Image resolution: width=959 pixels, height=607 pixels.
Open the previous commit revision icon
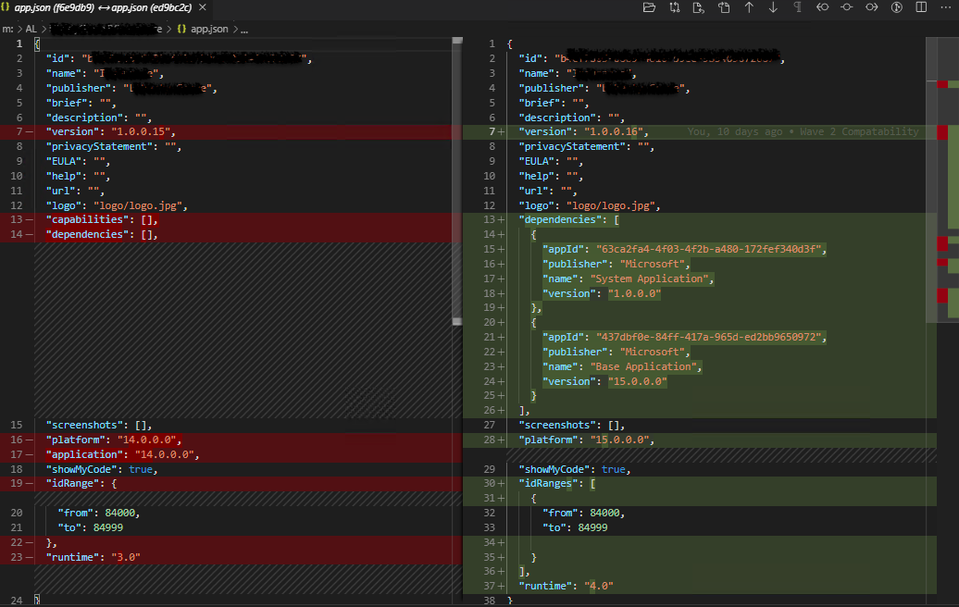tap(823, 7)
